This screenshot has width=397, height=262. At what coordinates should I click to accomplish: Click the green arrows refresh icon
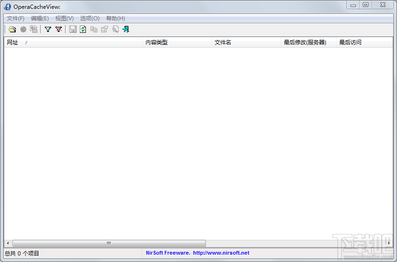[83, 30]
